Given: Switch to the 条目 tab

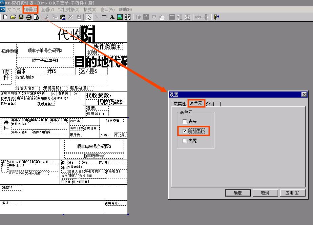Looking at the screenshot, I should (x=210, y=104).
